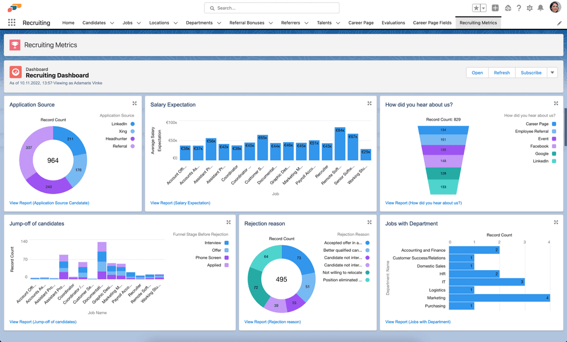The height and width of the screenshot is (342, 567).
Task: Open View Report (Rejection reason) link
Action: pyautogui.click(x=272, y=322)
